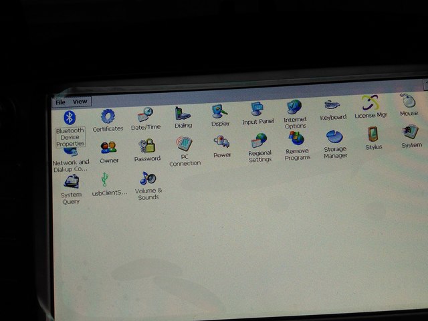Open the Remove Programs icon
Screen dimensions: 428x321
coord(296,138)
